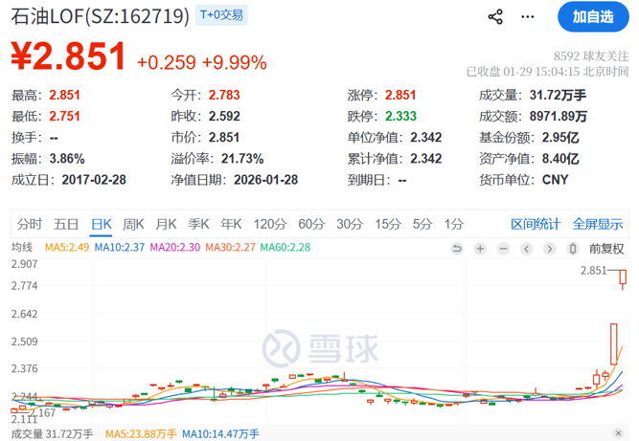Click the 加自选 add to watchlist button
639x441 pixels.
594,16
